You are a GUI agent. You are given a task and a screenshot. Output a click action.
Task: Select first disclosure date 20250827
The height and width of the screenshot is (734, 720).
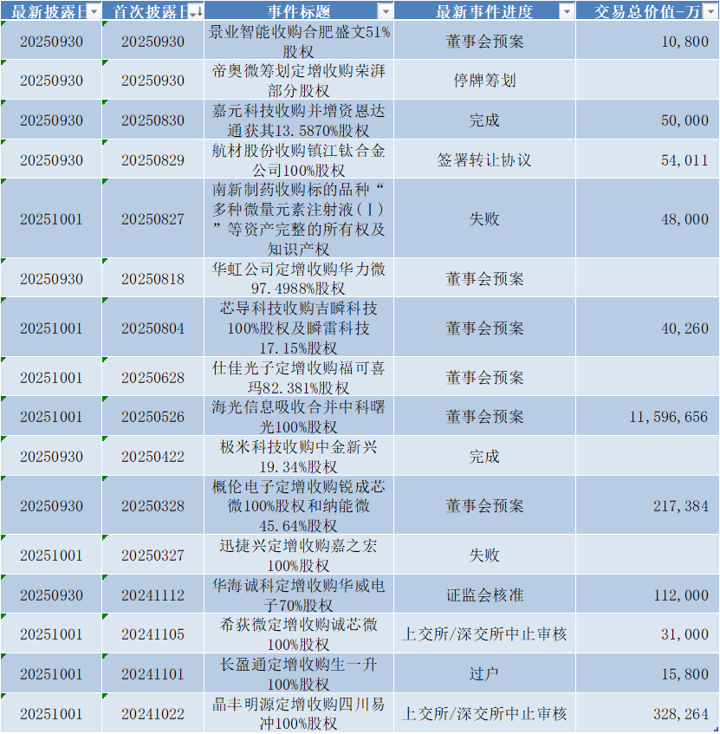(x=152, y=218)
